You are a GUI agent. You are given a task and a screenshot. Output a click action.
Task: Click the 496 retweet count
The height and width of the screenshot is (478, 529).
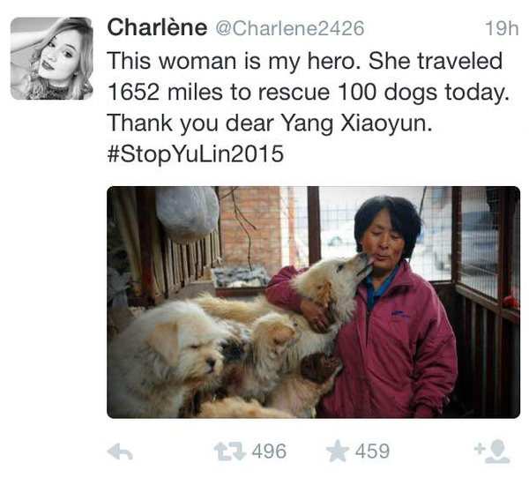coord(269,452)
